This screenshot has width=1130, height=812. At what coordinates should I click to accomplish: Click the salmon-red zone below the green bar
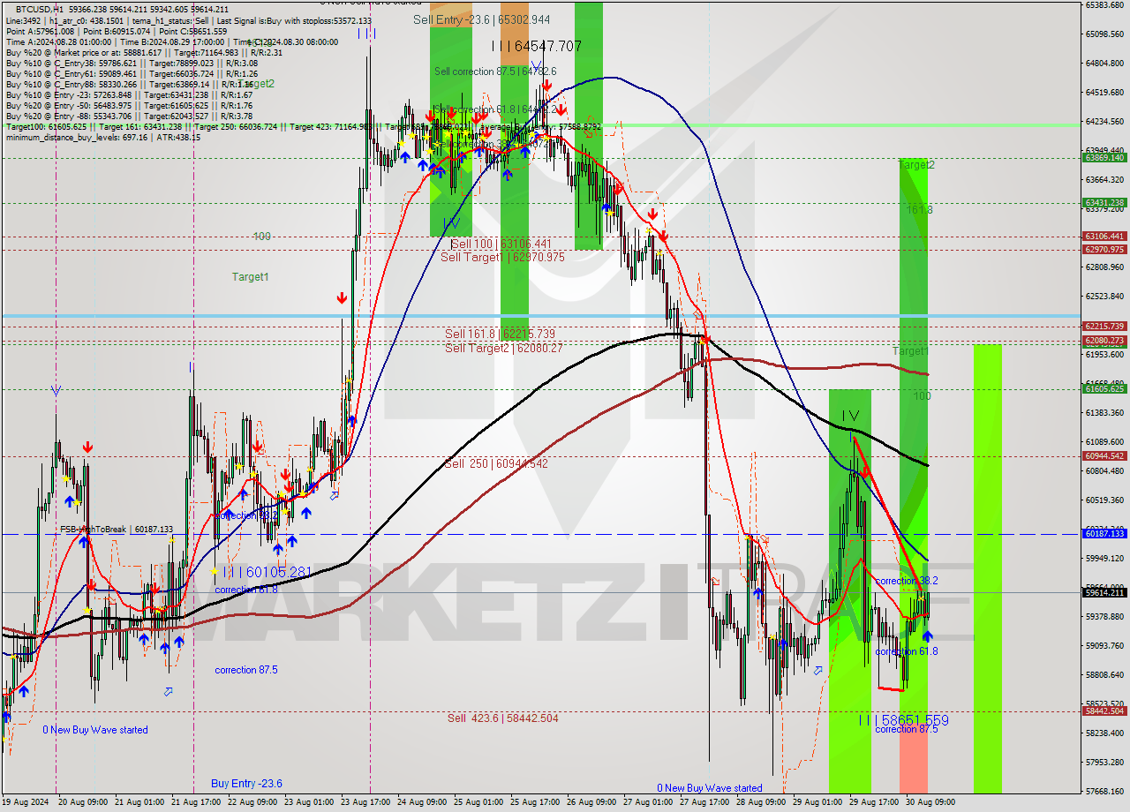(x=914, y=760)
